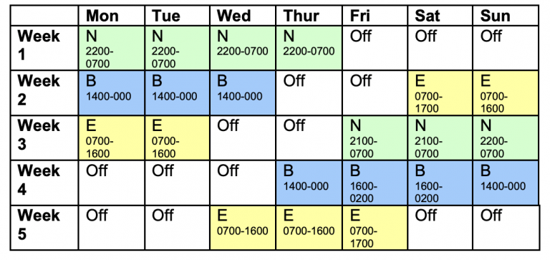This screenshot has width=550, height=260.
Task: Select the Week 1 Friday Off cell
Action: tap(375, 48)
